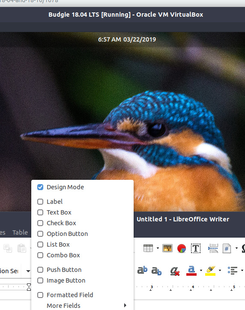The image size is (245, 310).
Task: Click the Insert Table icon
Action: 148,248
